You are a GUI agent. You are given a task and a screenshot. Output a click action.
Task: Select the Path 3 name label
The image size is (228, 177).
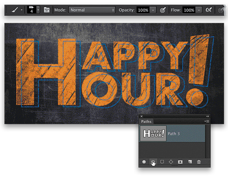point(174,134)
